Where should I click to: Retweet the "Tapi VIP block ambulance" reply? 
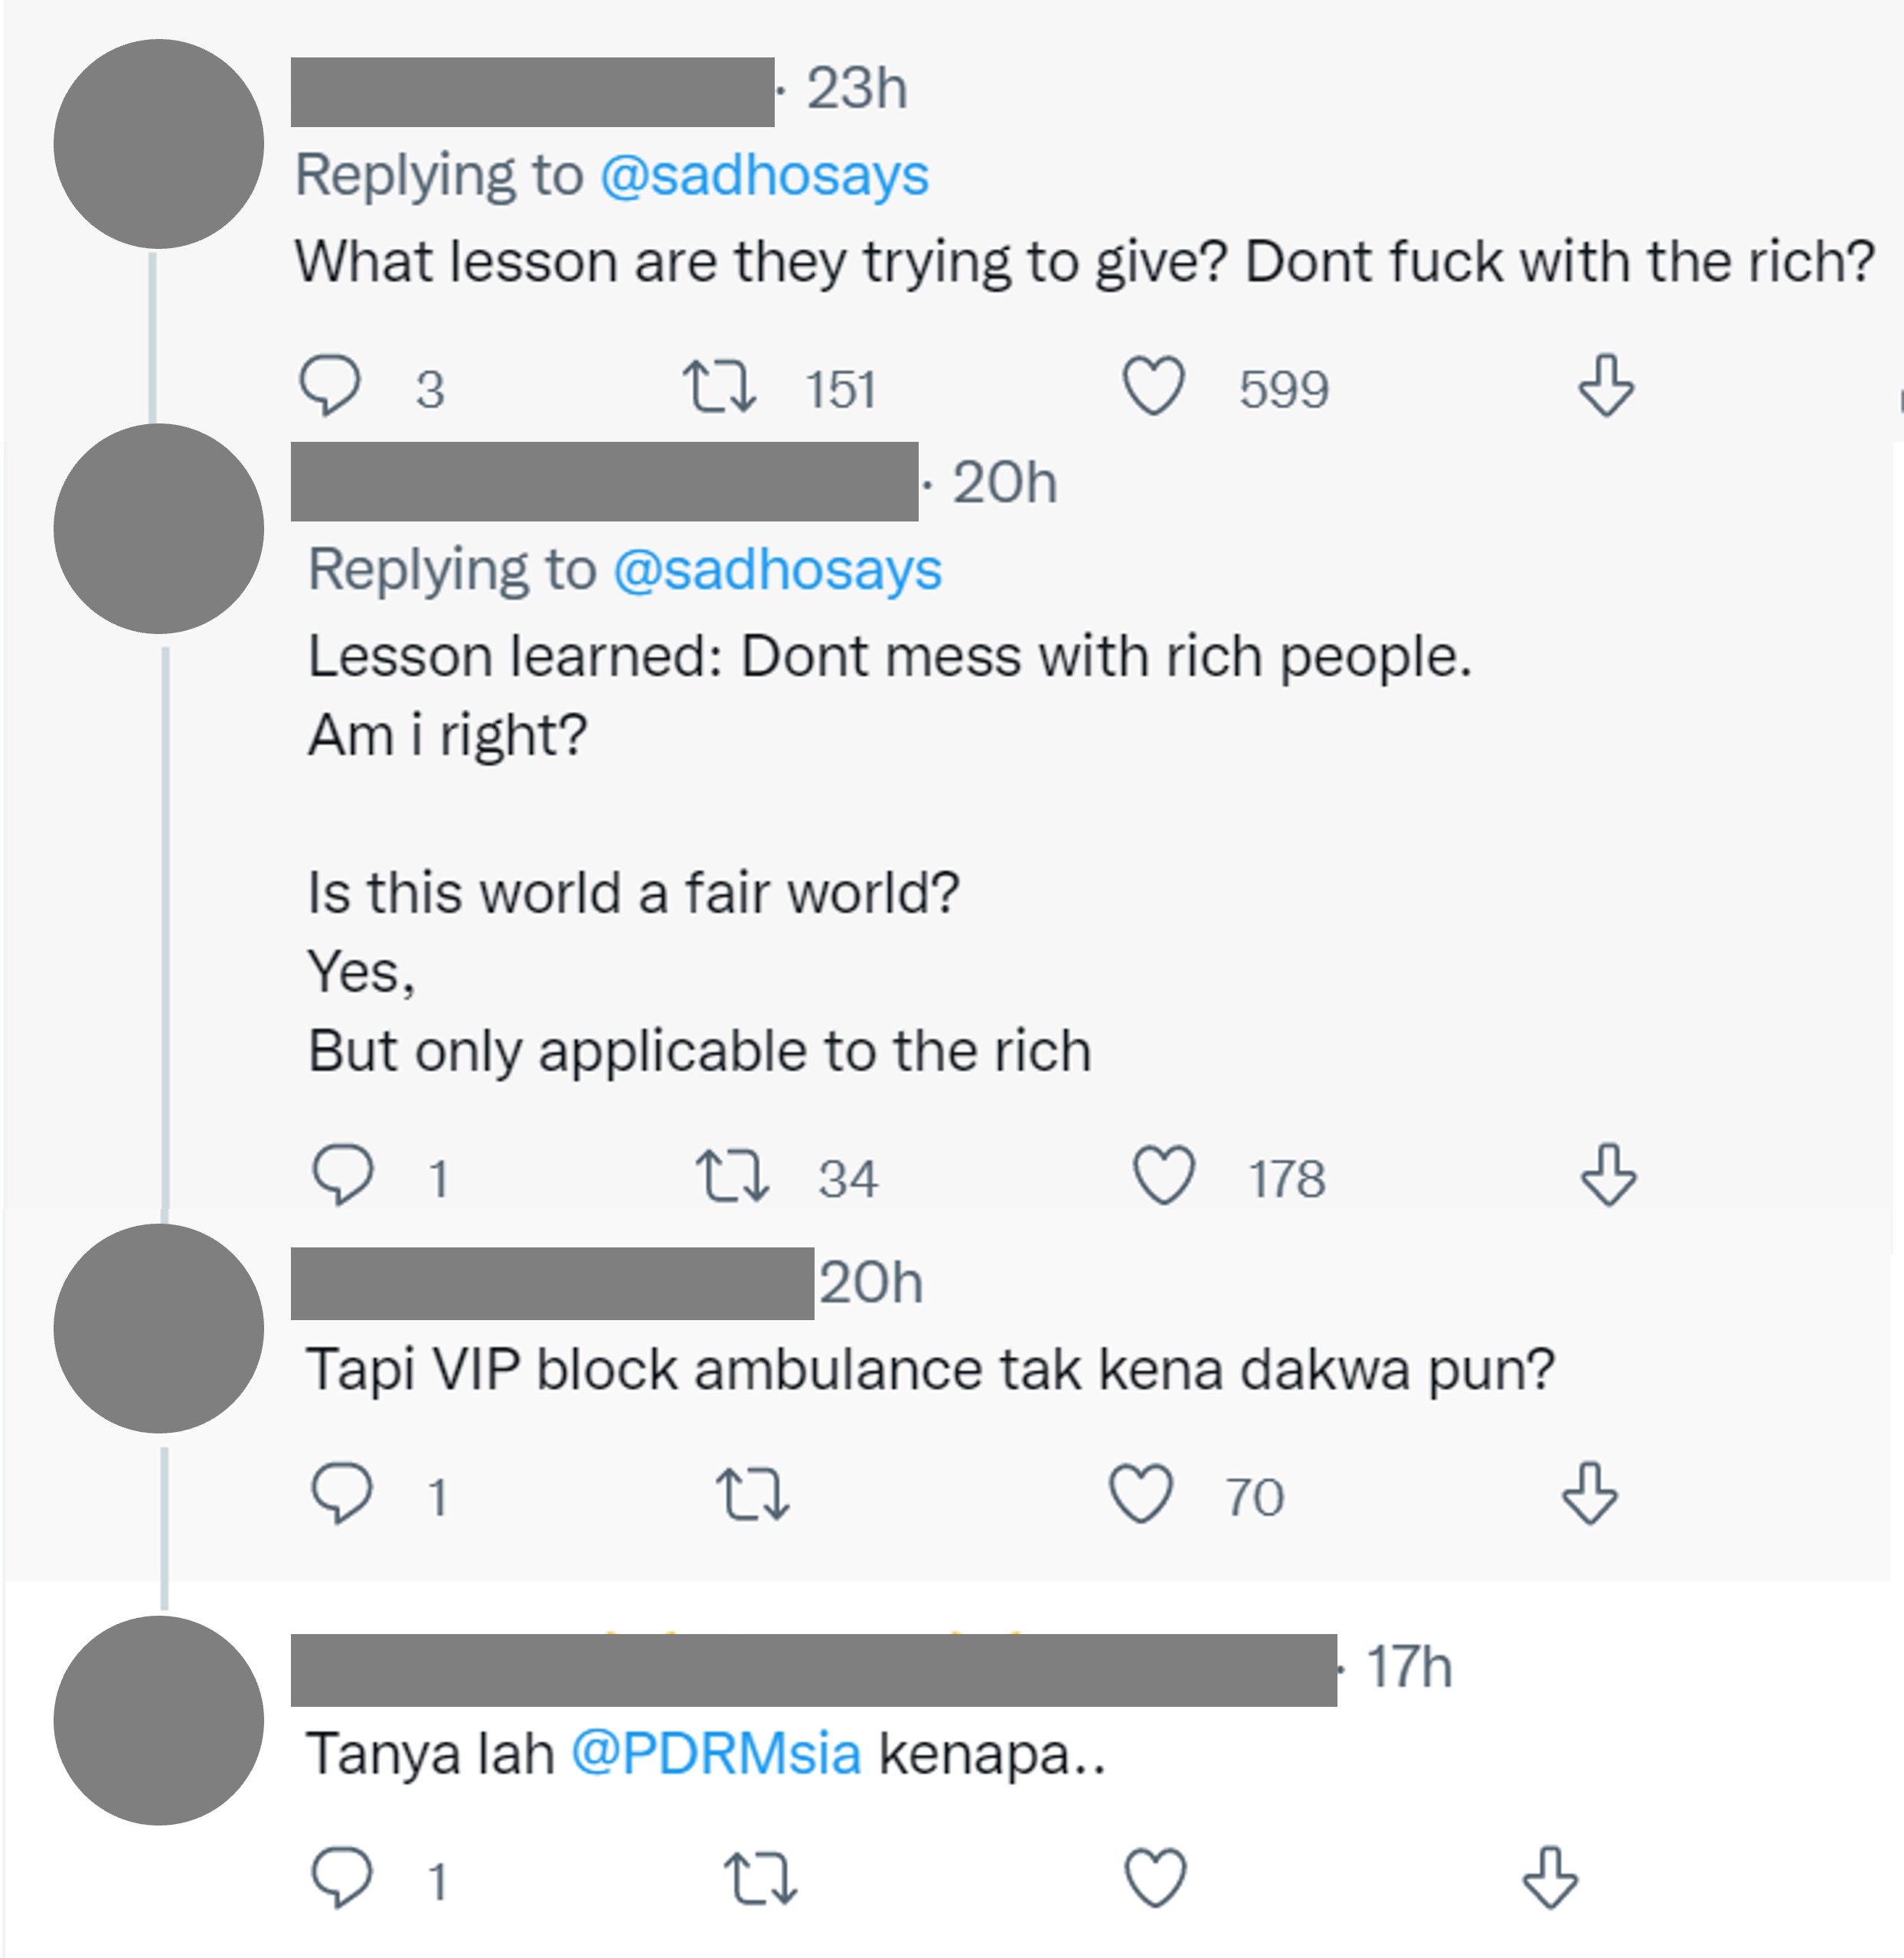pos(753,1495)
